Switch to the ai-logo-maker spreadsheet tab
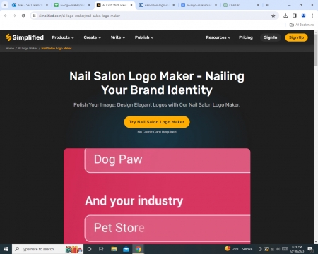The width and height of the screenshot is (318, 254). [x=72, y=5]
